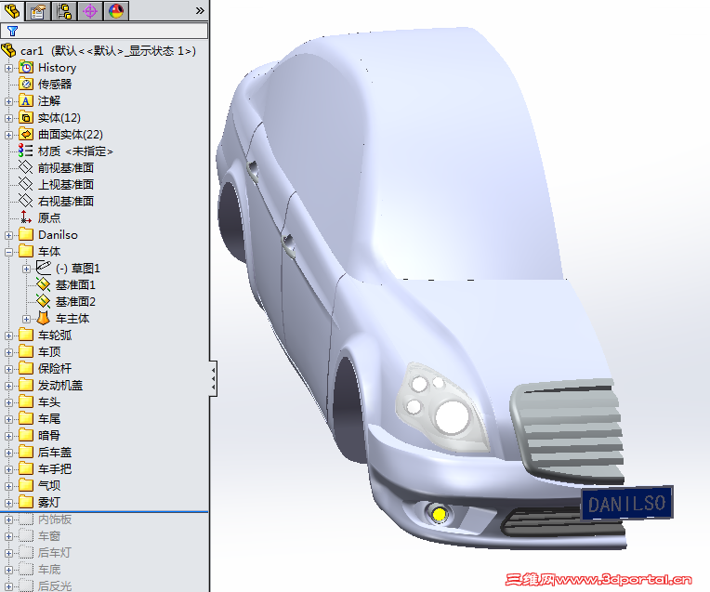This screenshot has height=592, width=710.
Task: Expand the 注解 annotations node
Action: [8, 101]
